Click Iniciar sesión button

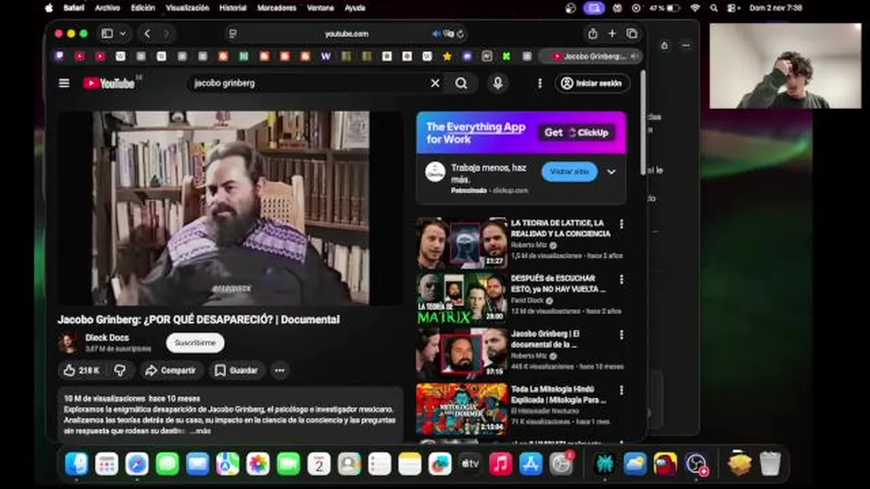(592, 83)
